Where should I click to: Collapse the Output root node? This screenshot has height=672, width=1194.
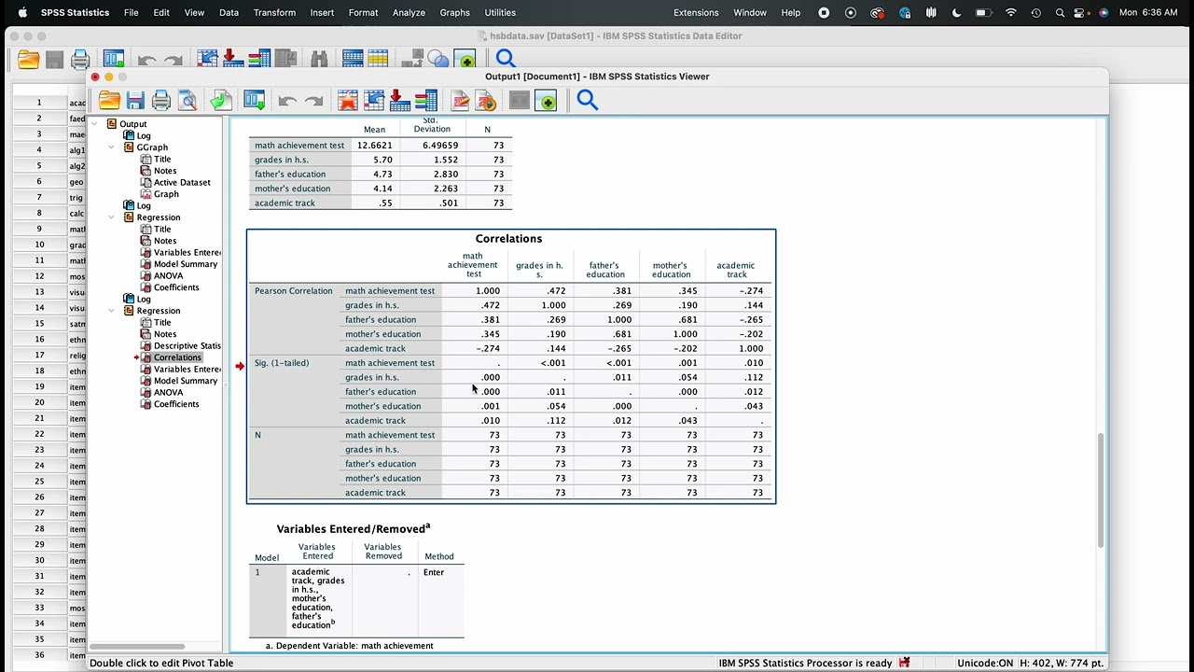click(x=94, y=124)
